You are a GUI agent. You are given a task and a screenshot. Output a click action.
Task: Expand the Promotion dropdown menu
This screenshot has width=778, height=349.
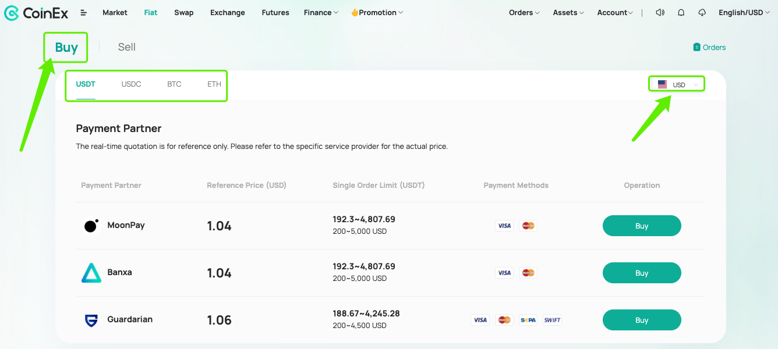click(377, 12)
